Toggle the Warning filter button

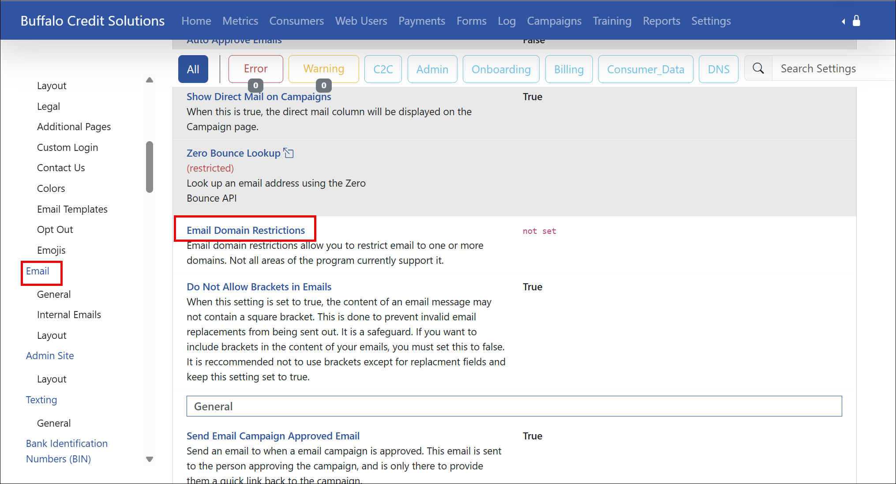tap(323, 69)
